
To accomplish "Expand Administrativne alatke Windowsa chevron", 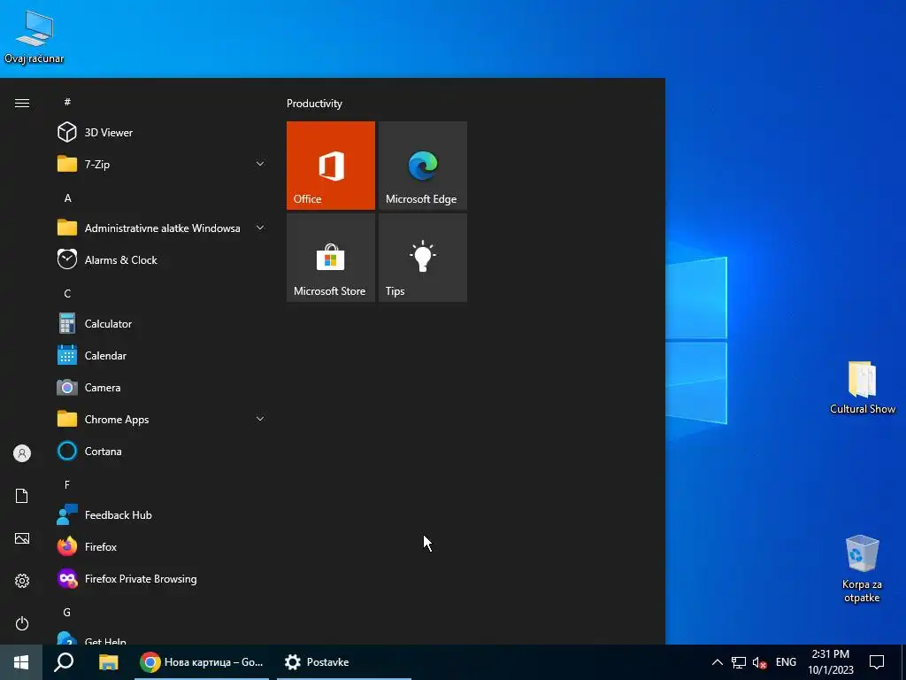I will 260,228.
